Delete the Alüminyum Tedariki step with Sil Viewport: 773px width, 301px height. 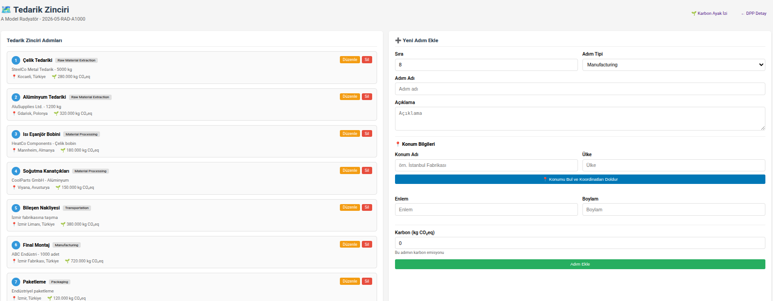point(367,96)
